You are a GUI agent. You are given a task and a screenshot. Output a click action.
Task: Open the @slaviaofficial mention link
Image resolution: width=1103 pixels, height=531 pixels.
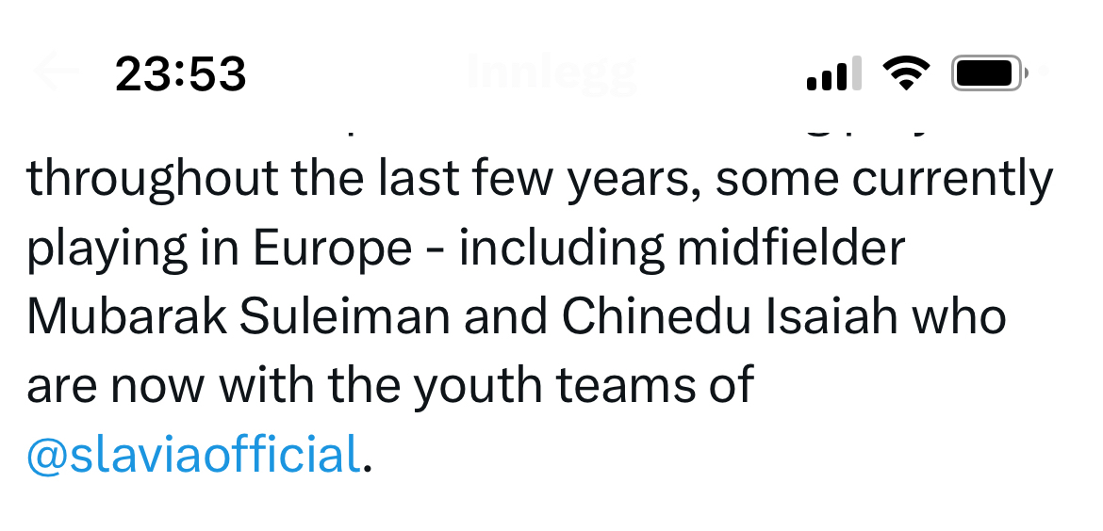point(193,455)
